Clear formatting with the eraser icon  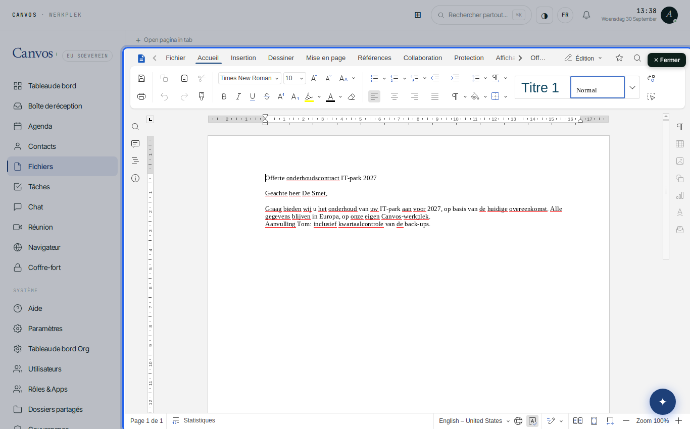352,96
